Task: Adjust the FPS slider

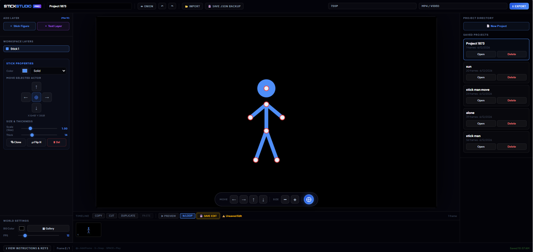Action: pyautogui.click(x=39, y=236)
